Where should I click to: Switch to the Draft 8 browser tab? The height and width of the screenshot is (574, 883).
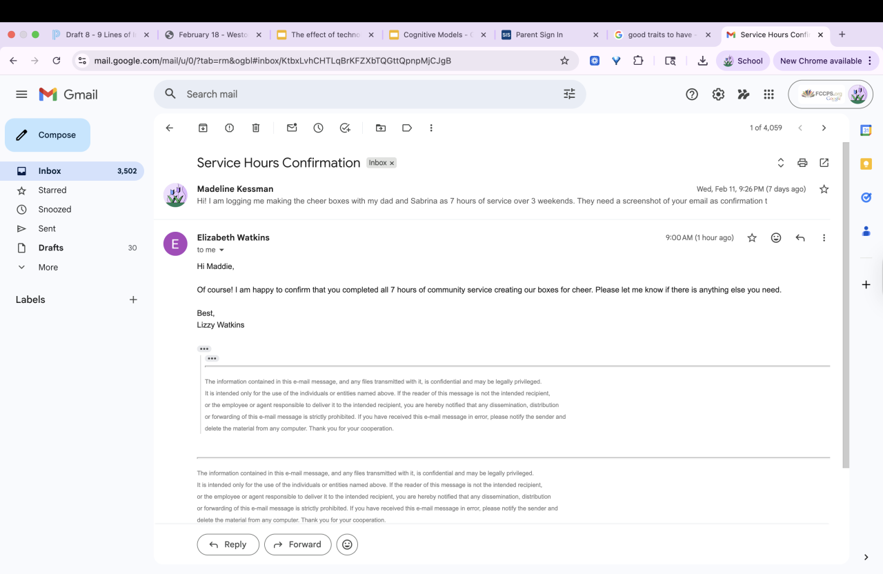click(101, 34)
